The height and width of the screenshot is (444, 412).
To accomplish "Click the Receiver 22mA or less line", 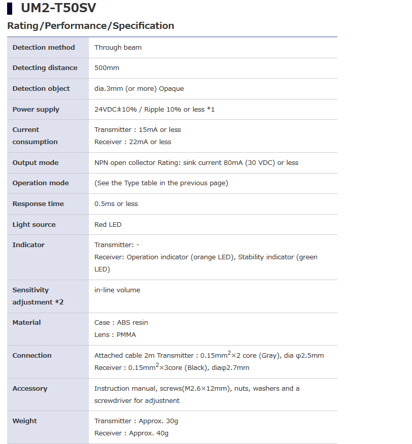I will tap(133, 142).
